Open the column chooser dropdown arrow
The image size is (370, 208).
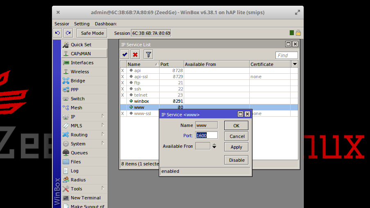[295, 64]
